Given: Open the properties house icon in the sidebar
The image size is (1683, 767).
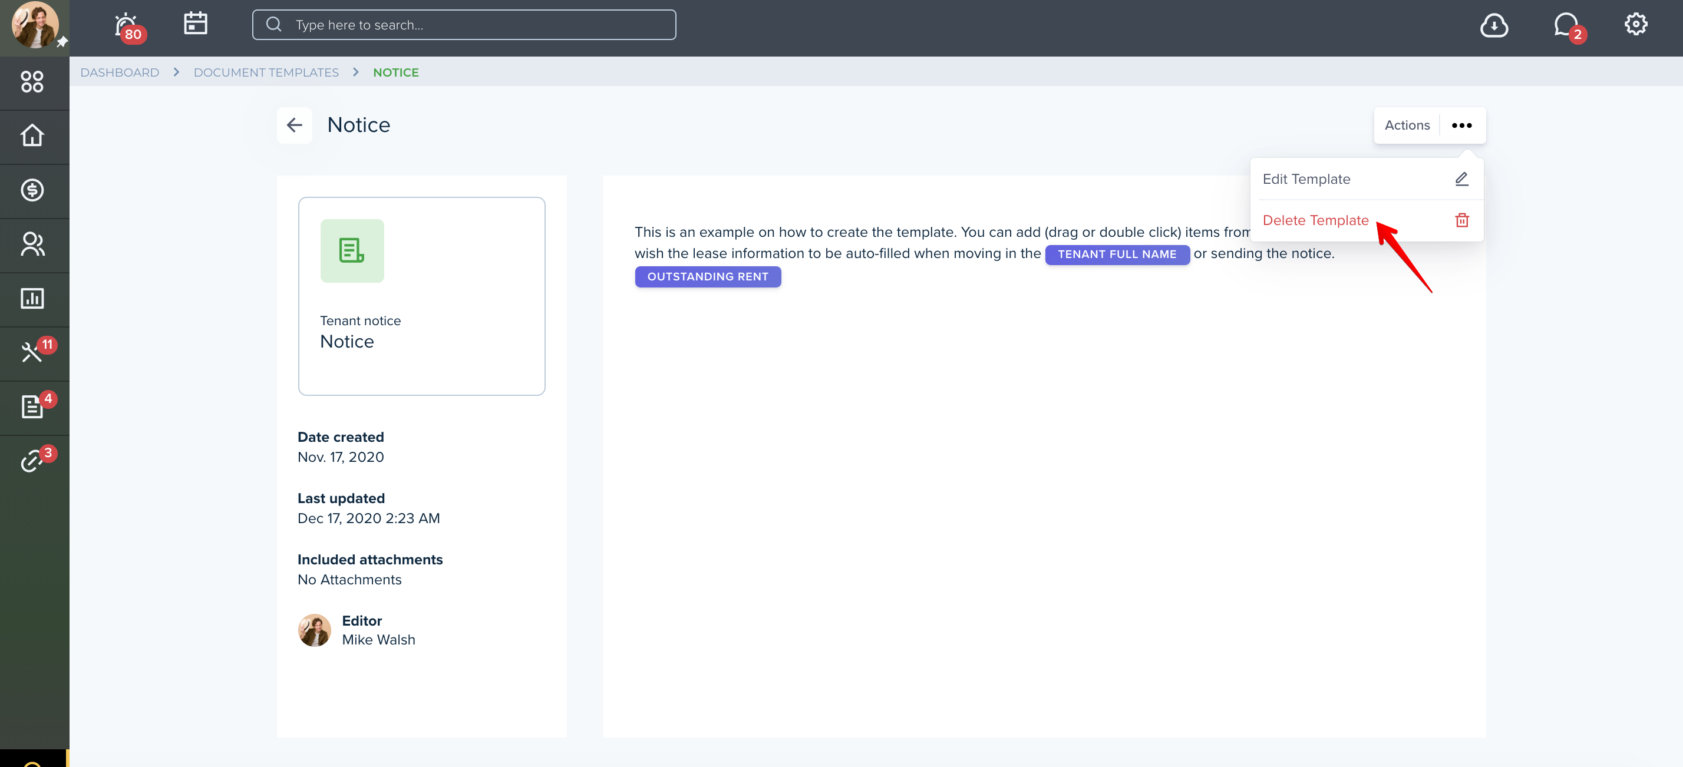Looking at the screenshot, I should coord(32,136).
